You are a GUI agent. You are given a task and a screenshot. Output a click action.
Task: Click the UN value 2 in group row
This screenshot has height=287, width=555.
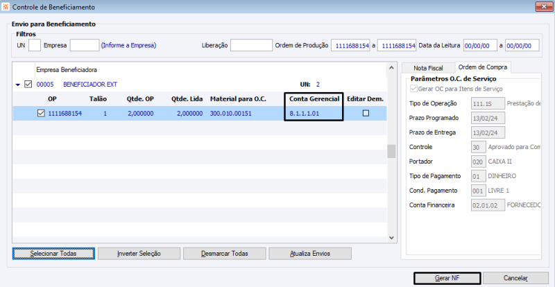tap(318, 85)
